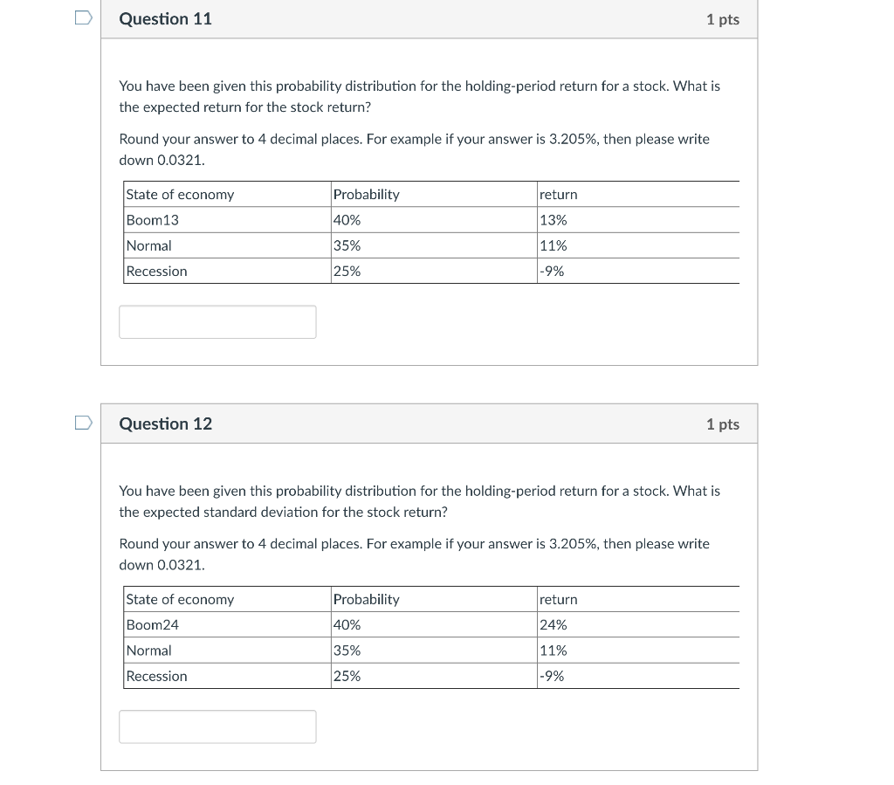Click the answer input field for Question 11
Viewport: 894px width, 785px height.
point(217,321)
